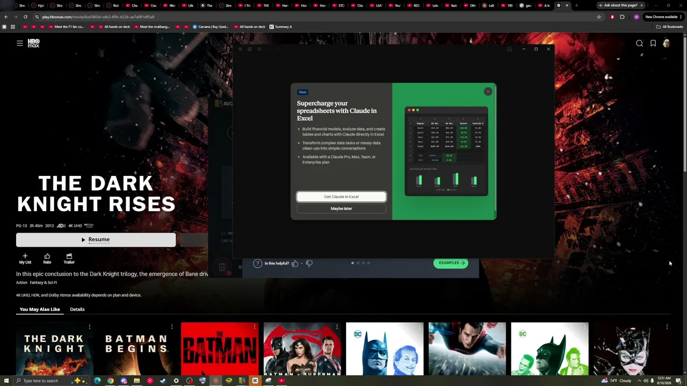Select the fourth carousel page dot

pos(369,263)
